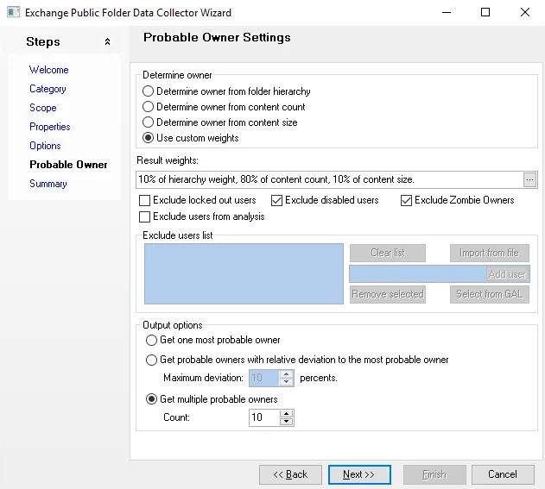The image size is (545, 489).
Task: Close the wizard window
Action: click(x=525, y=12)
